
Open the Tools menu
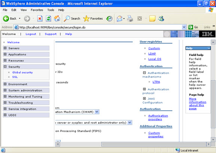tap(51, 10)
